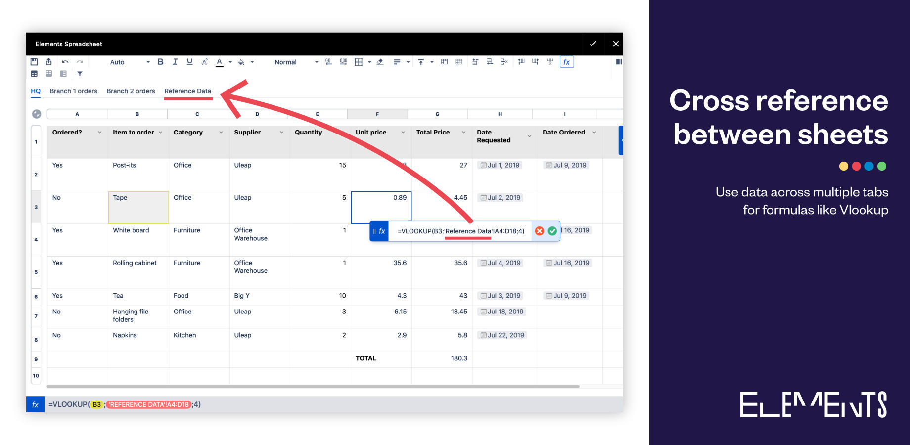910x445 pixels.
Task: Open the text color swatch picker
Action: (x=229, y=62)
